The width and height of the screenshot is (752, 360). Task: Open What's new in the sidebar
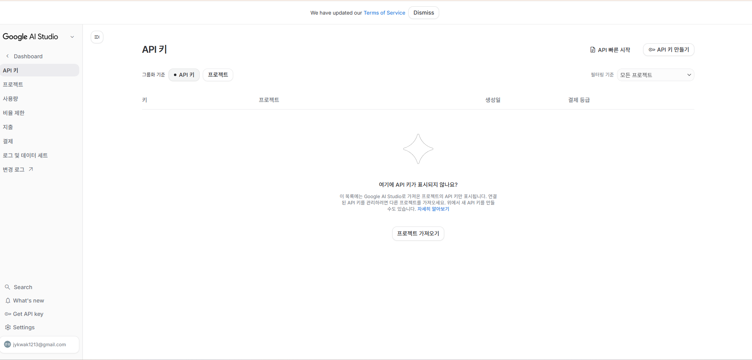coord(28,301)
